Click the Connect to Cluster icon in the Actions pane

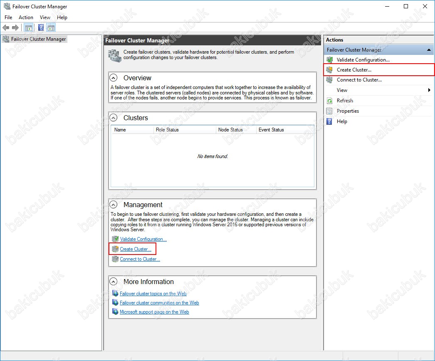[330, 80]
